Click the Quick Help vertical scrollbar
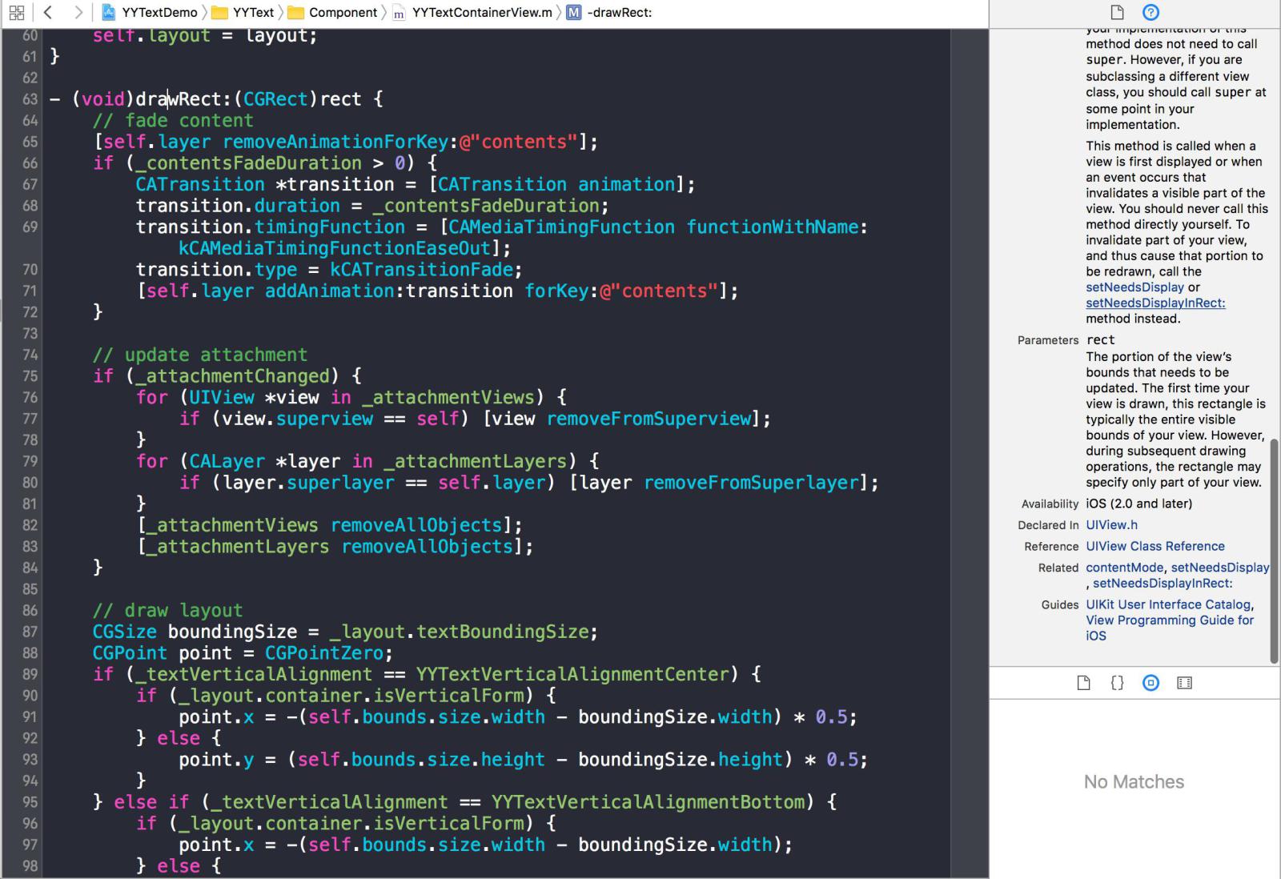The width and height of the screenshot is (1281, 879). [1274, 551]
